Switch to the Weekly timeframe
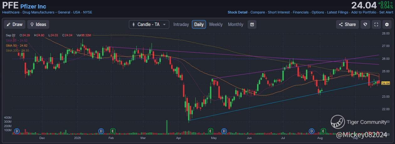The width and height of the screenshot is (395, 144). 216,24
